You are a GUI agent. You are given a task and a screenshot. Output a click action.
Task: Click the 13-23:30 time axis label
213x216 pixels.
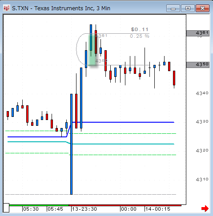click(x=84, y=209)
